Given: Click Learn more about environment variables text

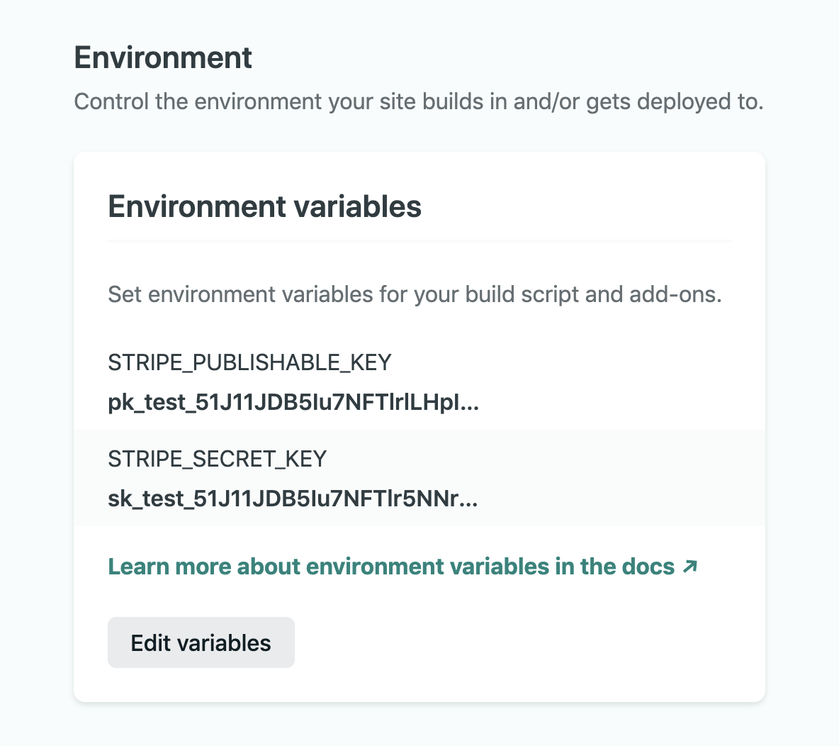Looking at the screenshot, I should pos(390,566).
